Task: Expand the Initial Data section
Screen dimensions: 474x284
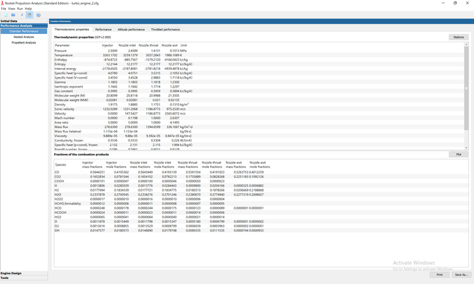Action: point(24,21)
